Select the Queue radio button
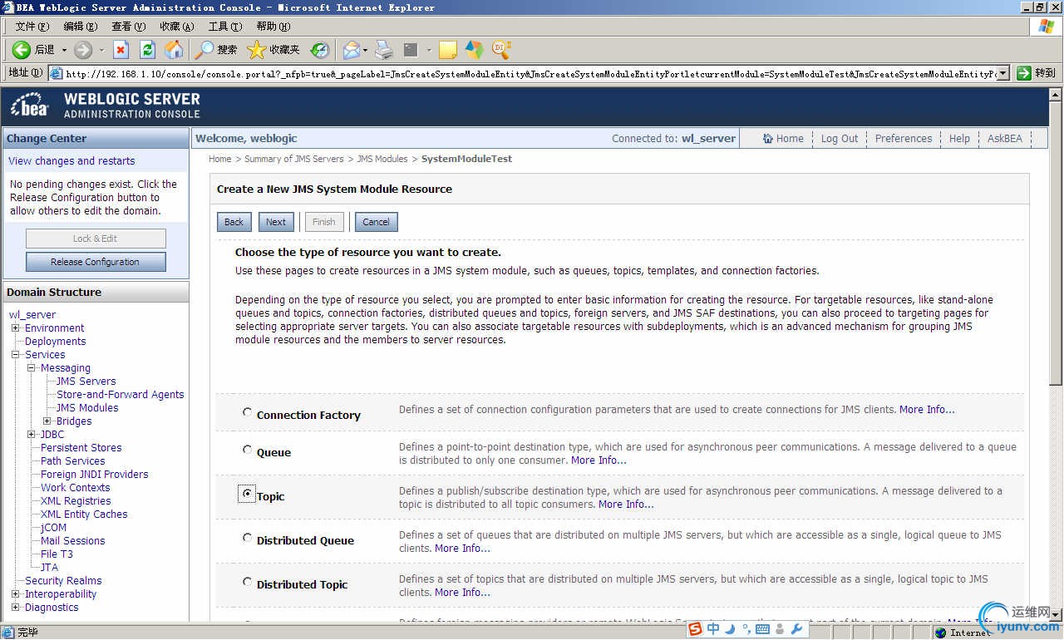Image resolution: width=1064 pixels, height=640 pixels. 247,450
